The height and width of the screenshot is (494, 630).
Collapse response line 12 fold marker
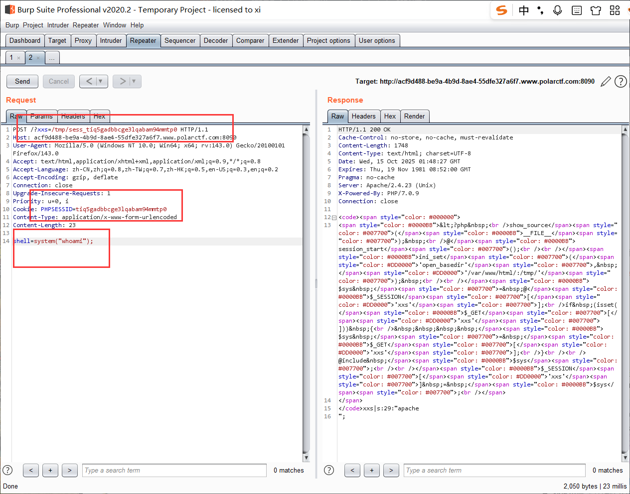click(334, 218)
